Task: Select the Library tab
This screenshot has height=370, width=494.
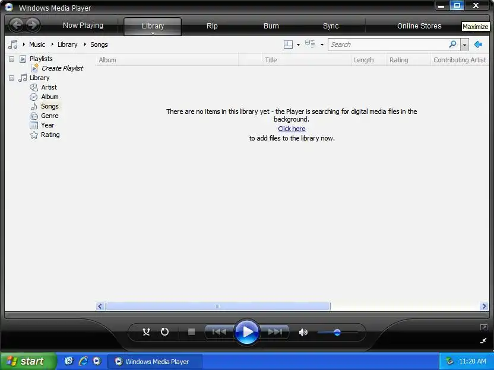Action: click(x=153, y=26)
